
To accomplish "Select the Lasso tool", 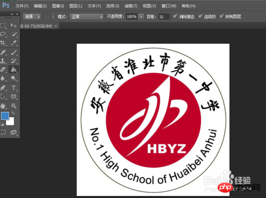I will pyautogui.click(x=3, y=34).
